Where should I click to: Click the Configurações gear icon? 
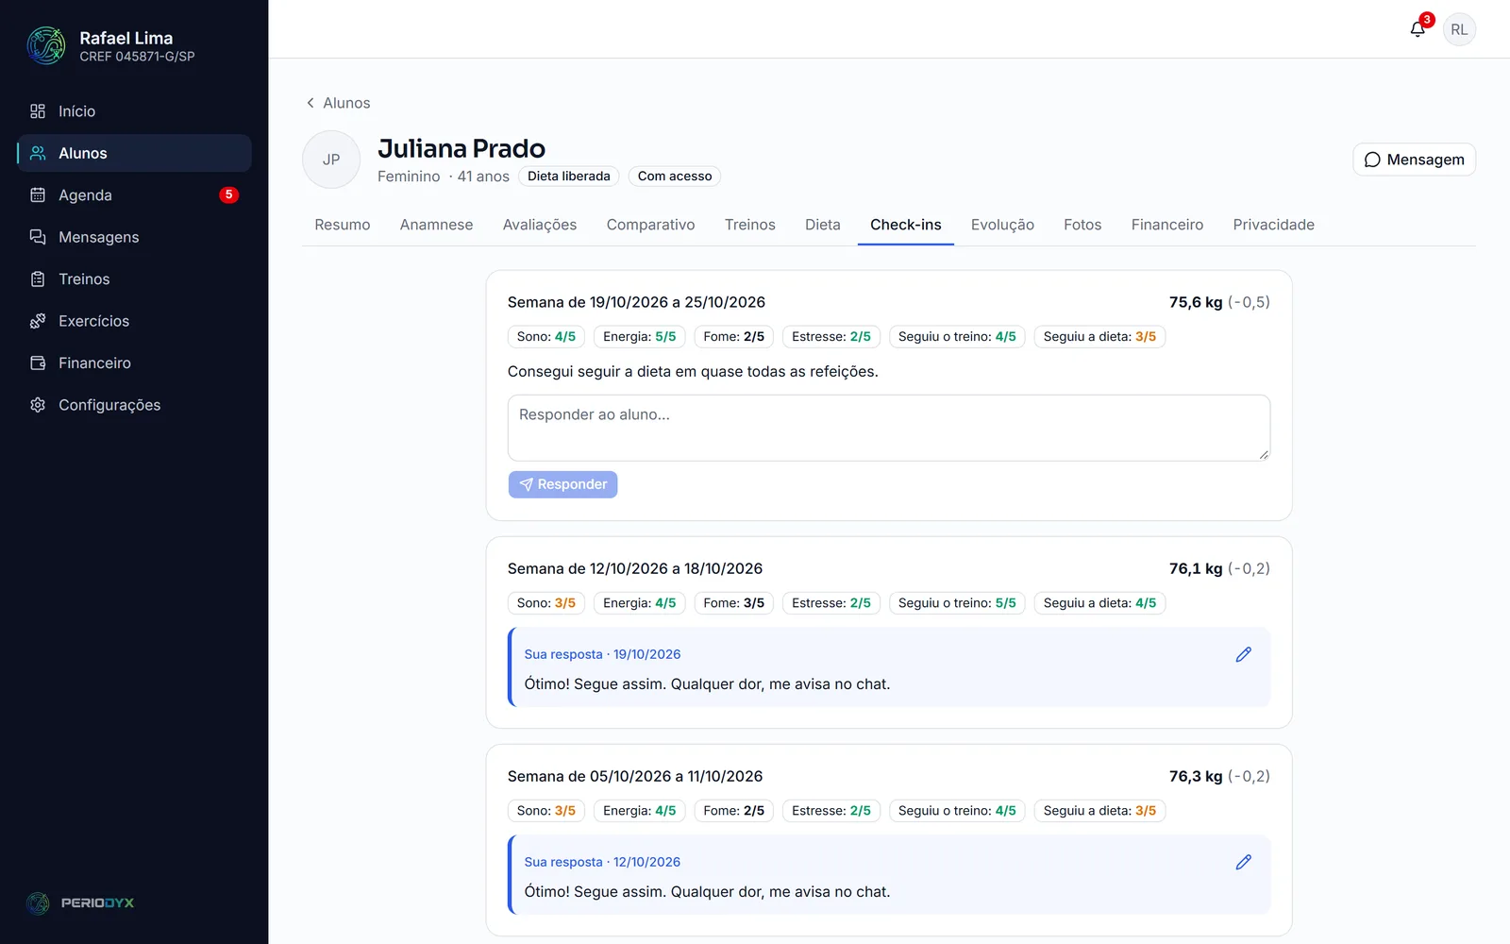coord(38,405)
